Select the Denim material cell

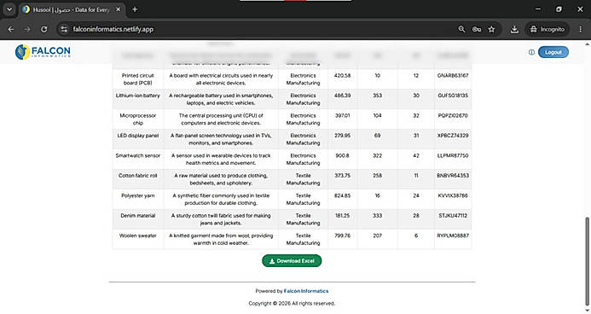coord(138,218)
